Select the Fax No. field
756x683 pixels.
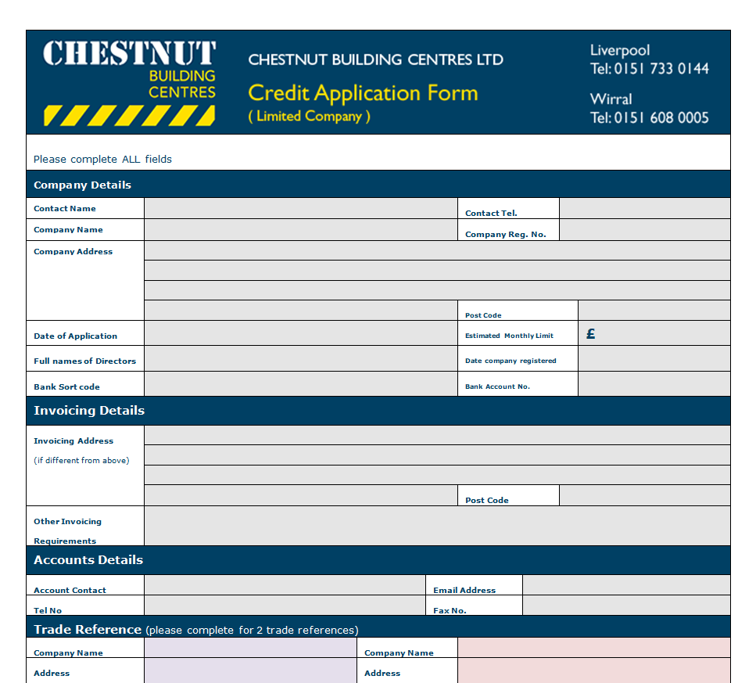[x=625, y=606]
